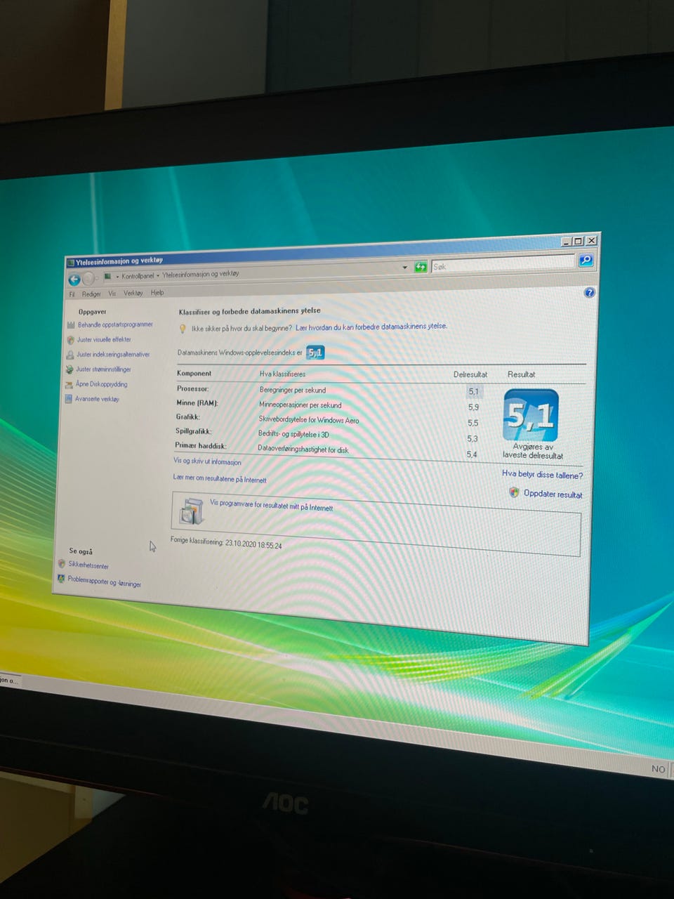Expand the Kontrollpanel breadcrumb arrow
The image size is (674, 899).
pyautogui.click(x=158, y=275)
